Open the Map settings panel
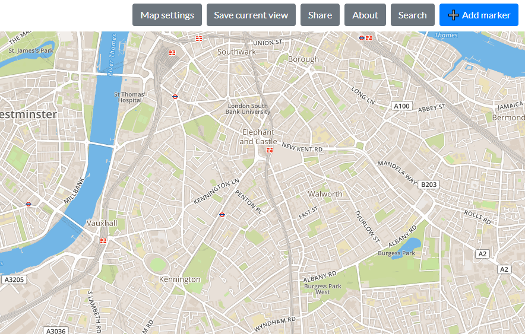Image resolution: width=525 pixels, height=334 pixels. coord(167,15)
